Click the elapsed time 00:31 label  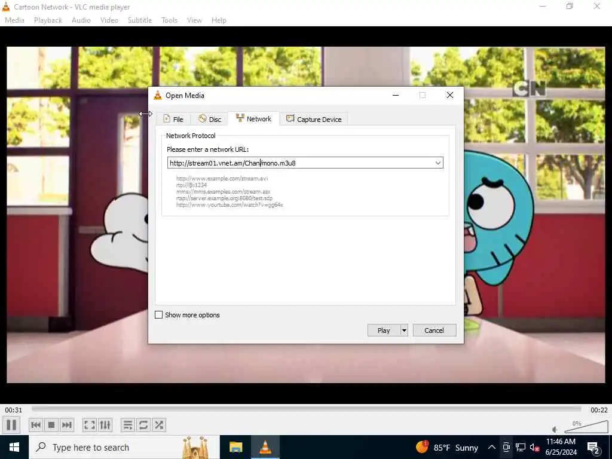pos(14,410)
